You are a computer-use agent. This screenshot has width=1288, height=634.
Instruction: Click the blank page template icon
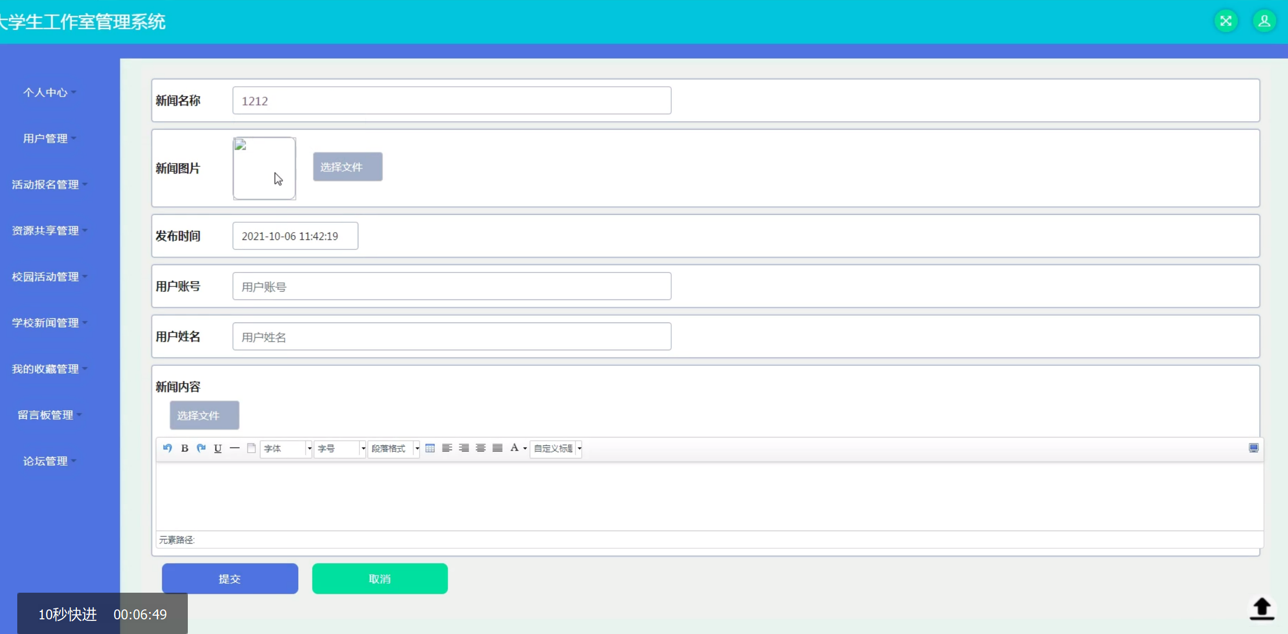tap(251, 448)
